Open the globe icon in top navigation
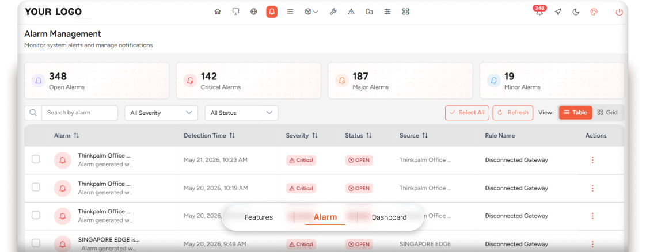 [x=254, y=12]
